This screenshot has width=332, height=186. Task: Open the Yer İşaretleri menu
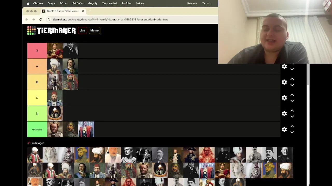pyautogui.click(x=109, y=3)
